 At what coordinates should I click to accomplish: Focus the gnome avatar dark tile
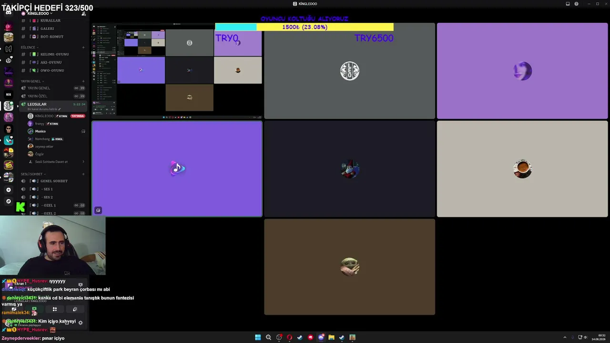click(x=349, y=169)
